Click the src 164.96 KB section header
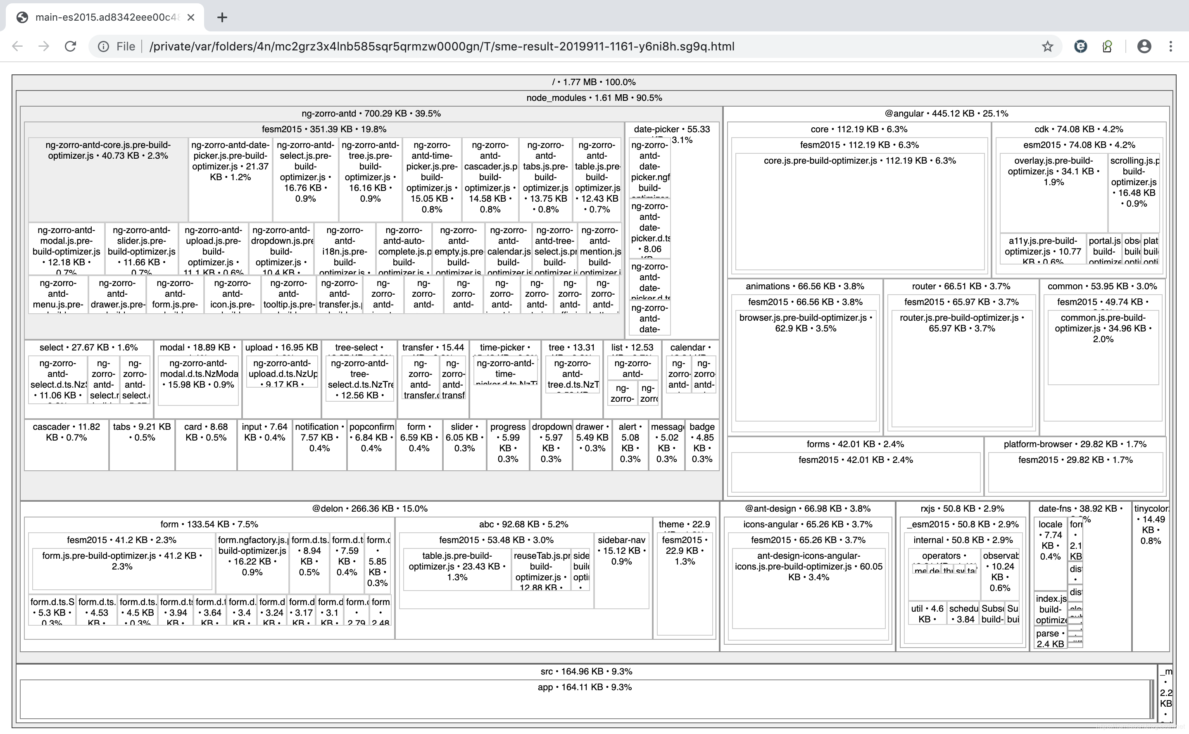Screen dimensions: 1189x734 coord(586,671)
